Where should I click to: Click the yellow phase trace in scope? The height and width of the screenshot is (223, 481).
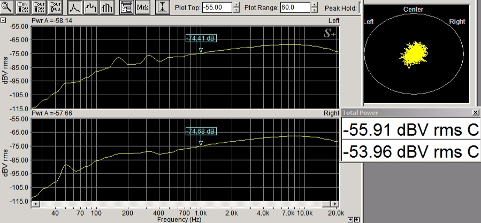click(414, 55)
